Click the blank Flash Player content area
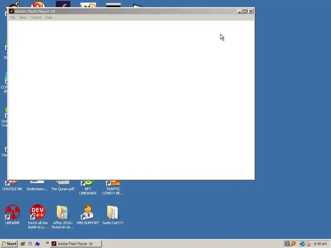The width and height of the screenshot is (331, 248). point(131,100)
